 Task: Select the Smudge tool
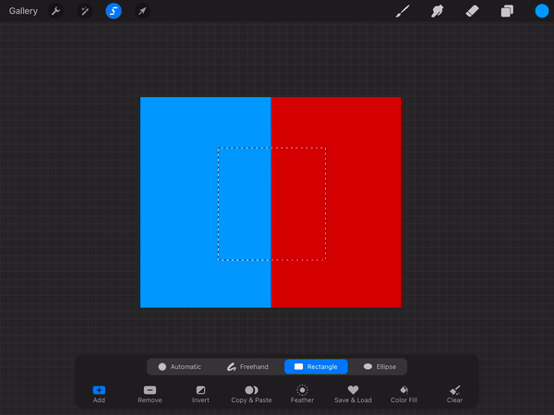437,11
